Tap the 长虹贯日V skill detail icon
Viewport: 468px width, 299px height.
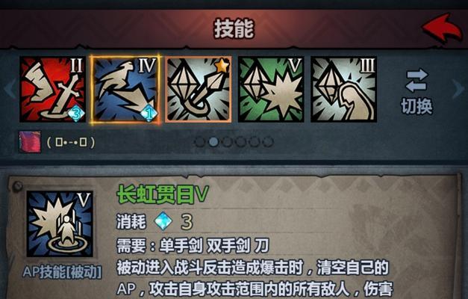click(x=60, y=224)
